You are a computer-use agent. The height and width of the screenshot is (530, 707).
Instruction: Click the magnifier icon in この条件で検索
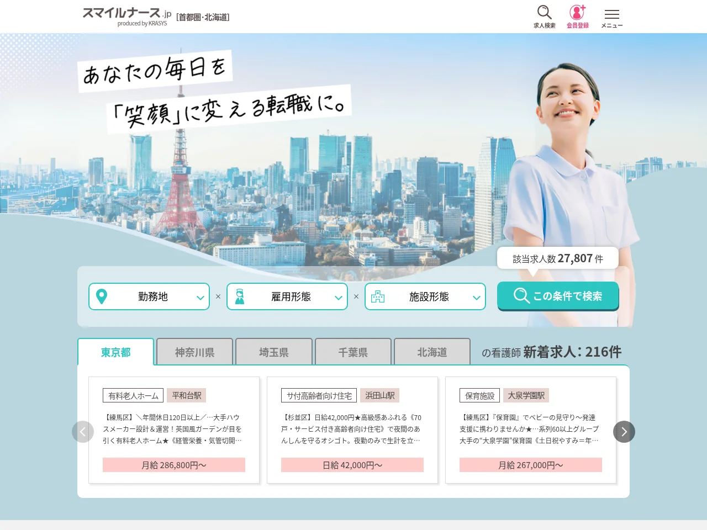coord(521,295)
